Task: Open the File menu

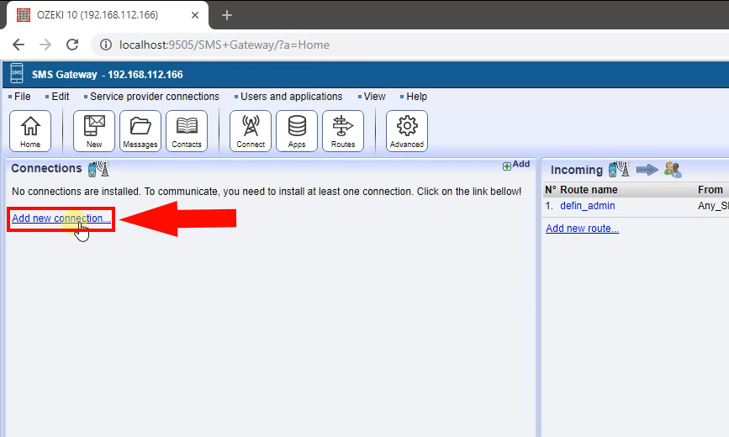Action: (22, 97)
